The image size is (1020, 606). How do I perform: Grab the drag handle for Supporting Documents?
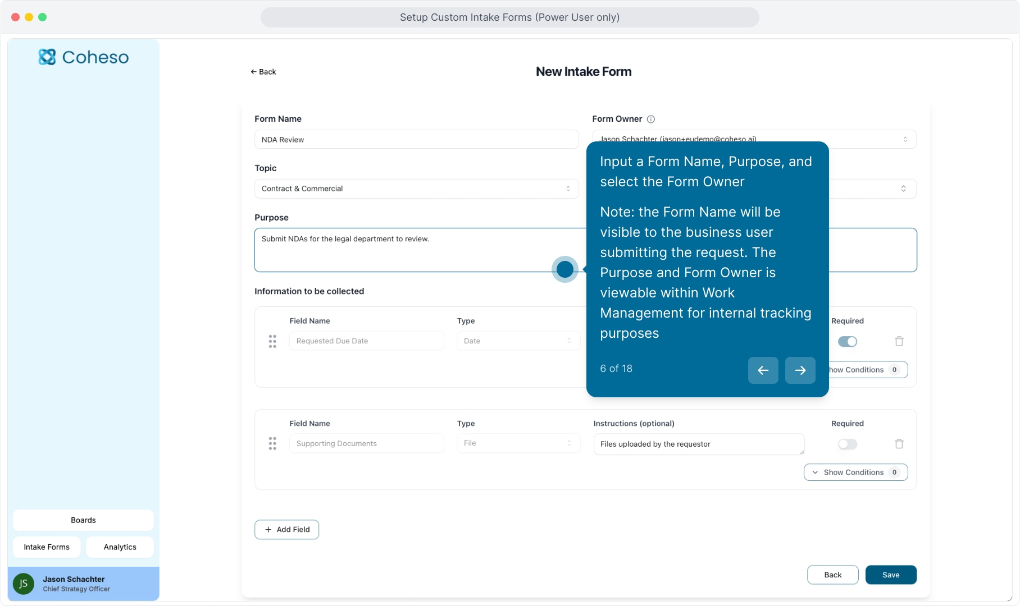tap(272, 444)
